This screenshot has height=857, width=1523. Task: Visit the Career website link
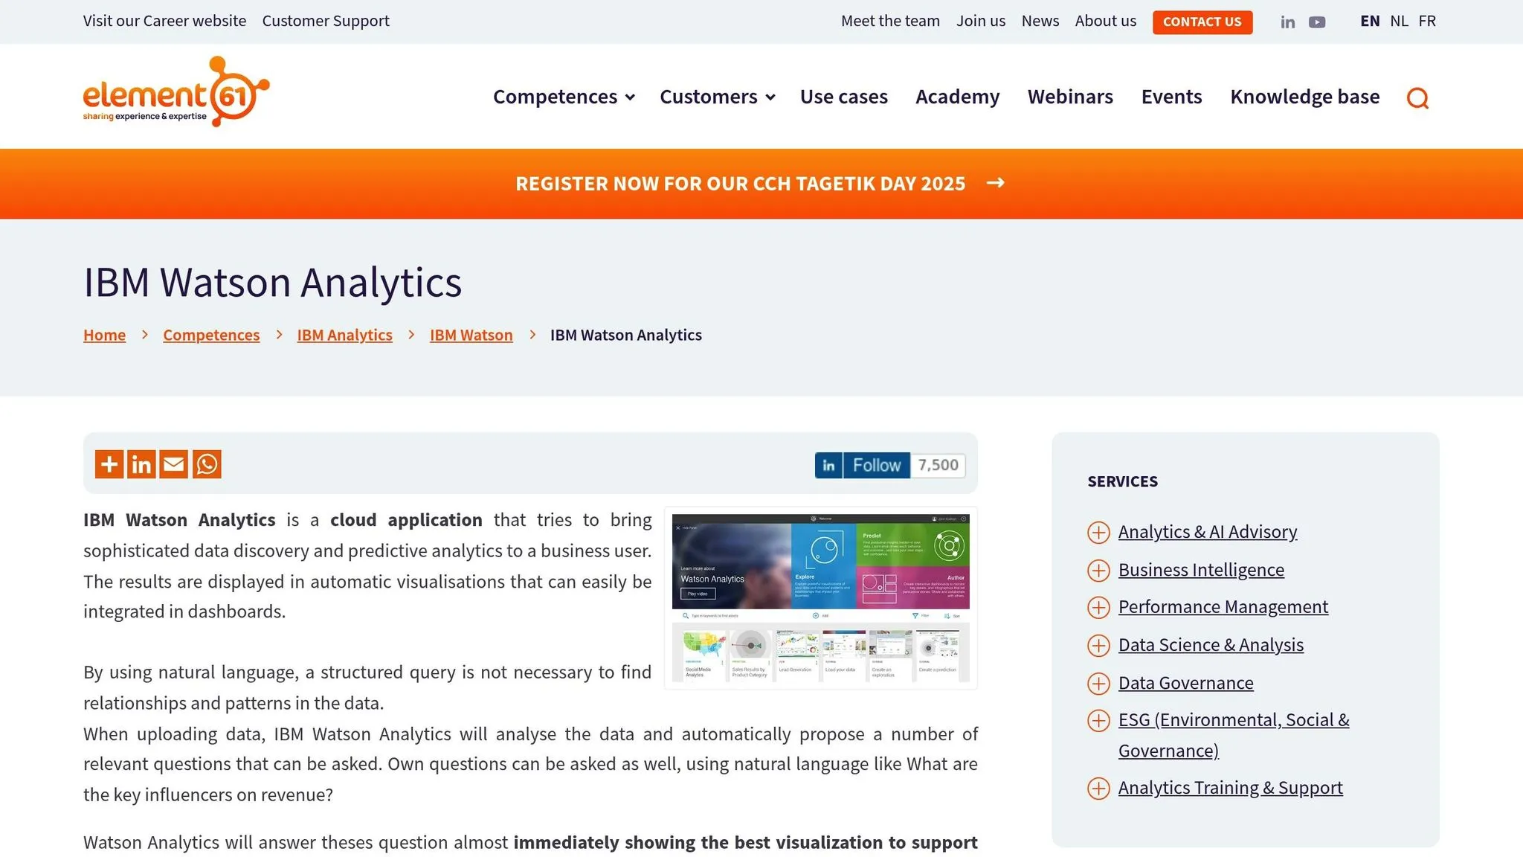click(164, 21)
